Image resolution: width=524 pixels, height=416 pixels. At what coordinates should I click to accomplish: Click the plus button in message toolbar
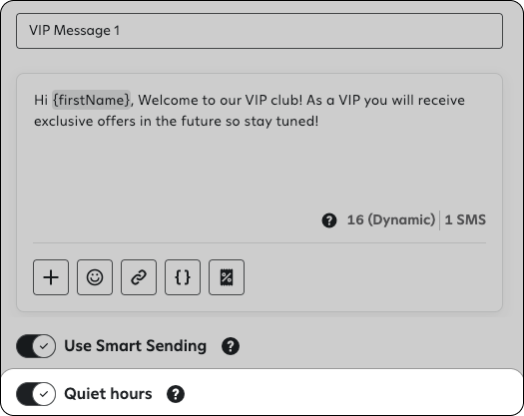(51, 277)
